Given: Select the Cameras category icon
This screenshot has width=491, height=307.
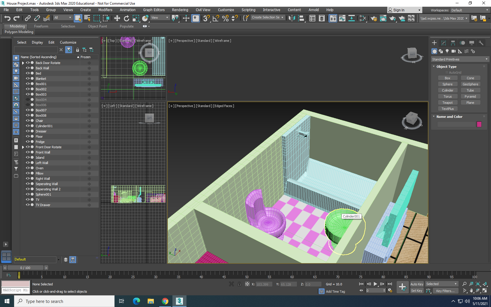Looking at the screenshot, I should pyautogui.click(x=454, y=51).
